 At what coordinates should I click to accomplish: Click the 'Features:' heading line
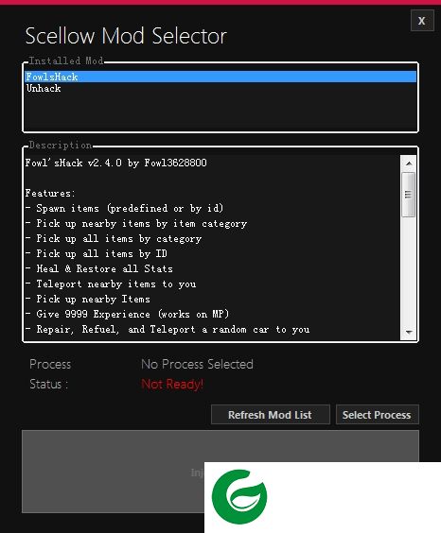point(50,193)
